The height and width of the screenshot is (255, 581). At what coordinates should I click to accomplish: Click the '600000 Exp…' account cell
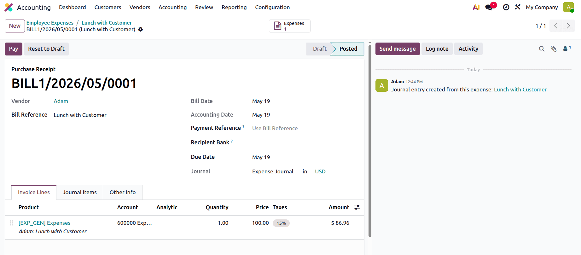135,223
